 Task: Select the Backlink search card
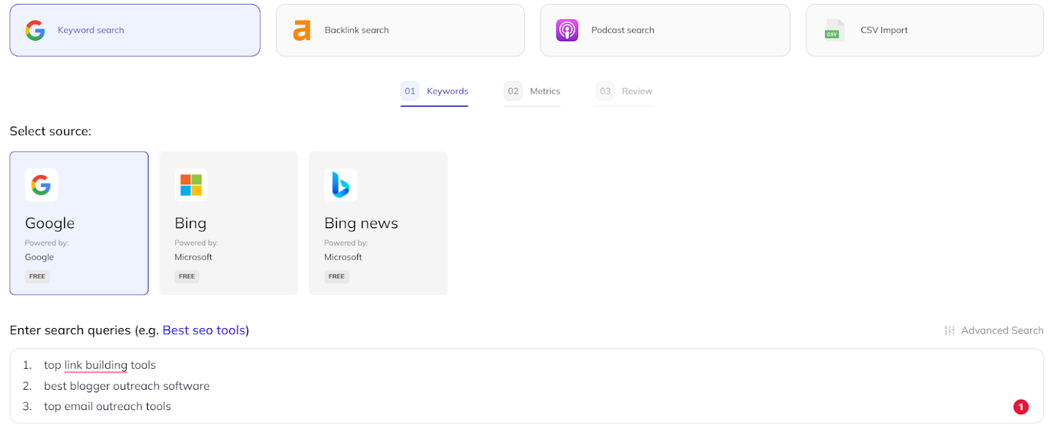400,30
